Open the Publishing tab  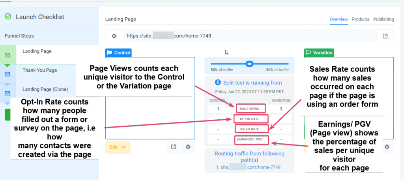(383, 19)
